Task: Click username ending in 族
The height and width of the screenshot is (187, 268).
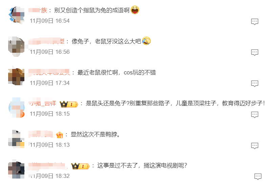Action: 38,10
